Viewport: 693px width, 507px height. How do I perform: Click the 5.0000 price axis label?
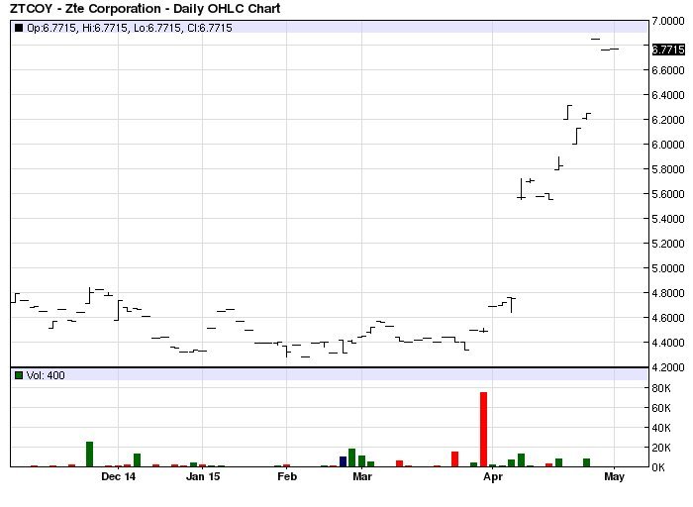[x=668, y=268]
